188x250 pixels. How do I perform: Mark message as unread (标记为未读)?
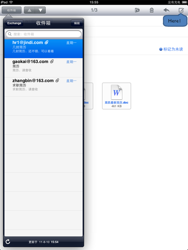pyautogui.click(x=171, y=49)
